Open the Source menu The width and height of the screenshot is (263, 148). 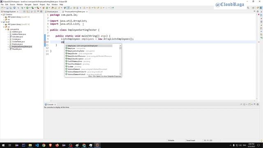point(12,5)
